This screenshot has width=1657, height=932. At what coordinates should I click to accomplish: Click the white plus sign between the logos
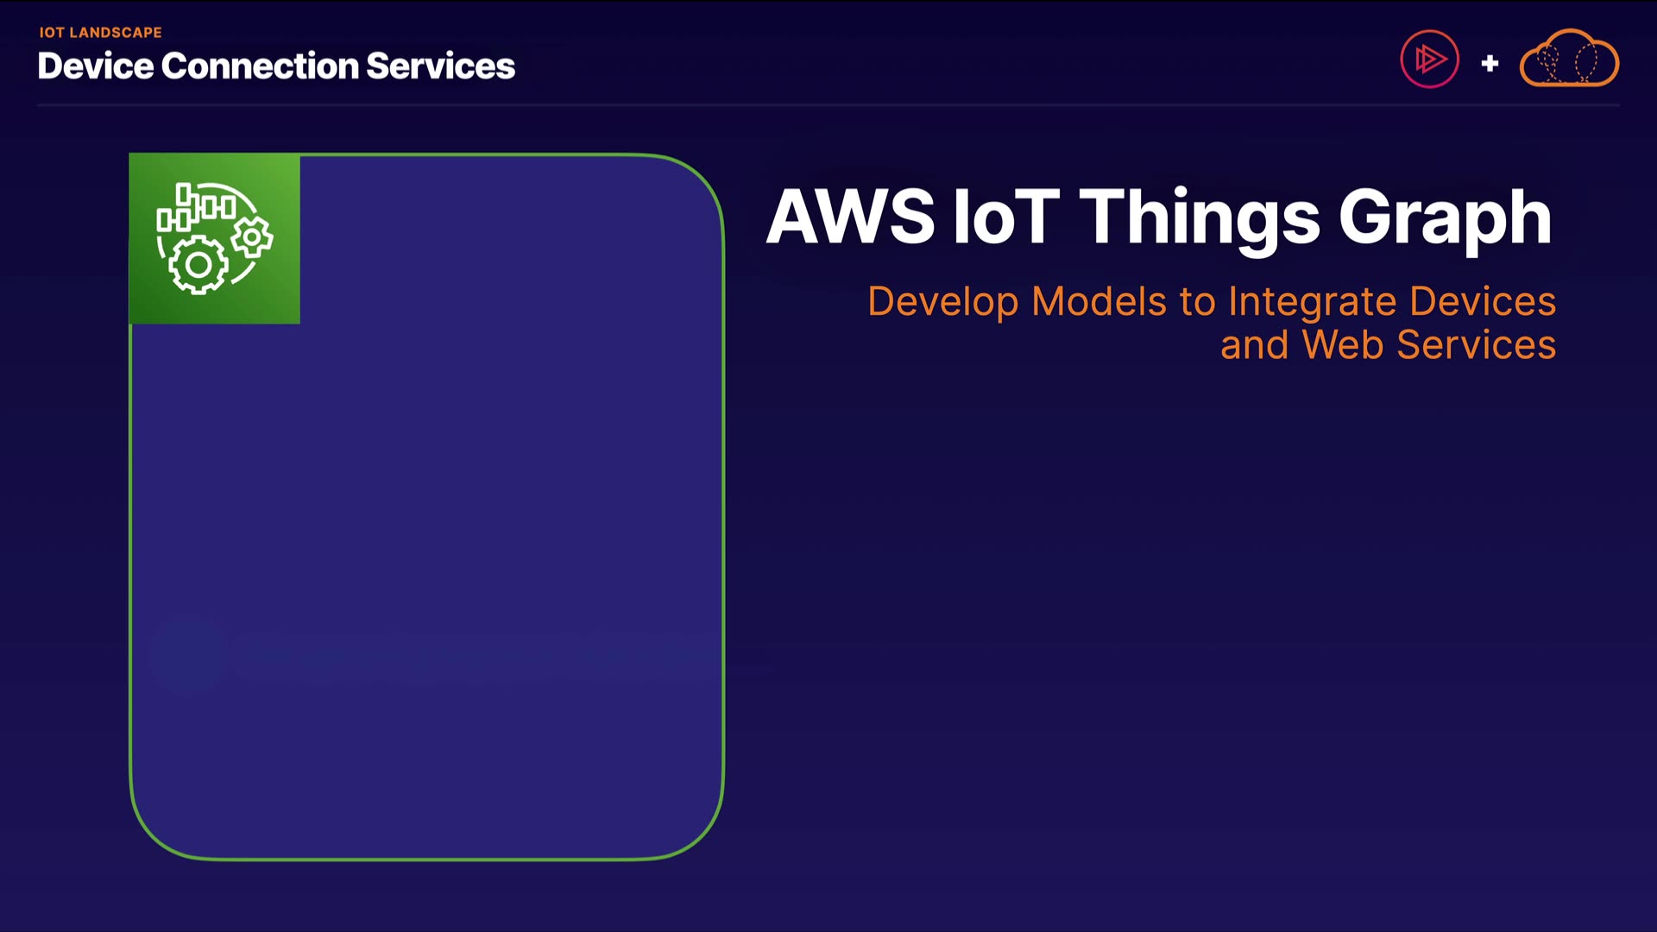coord(1490,63)
